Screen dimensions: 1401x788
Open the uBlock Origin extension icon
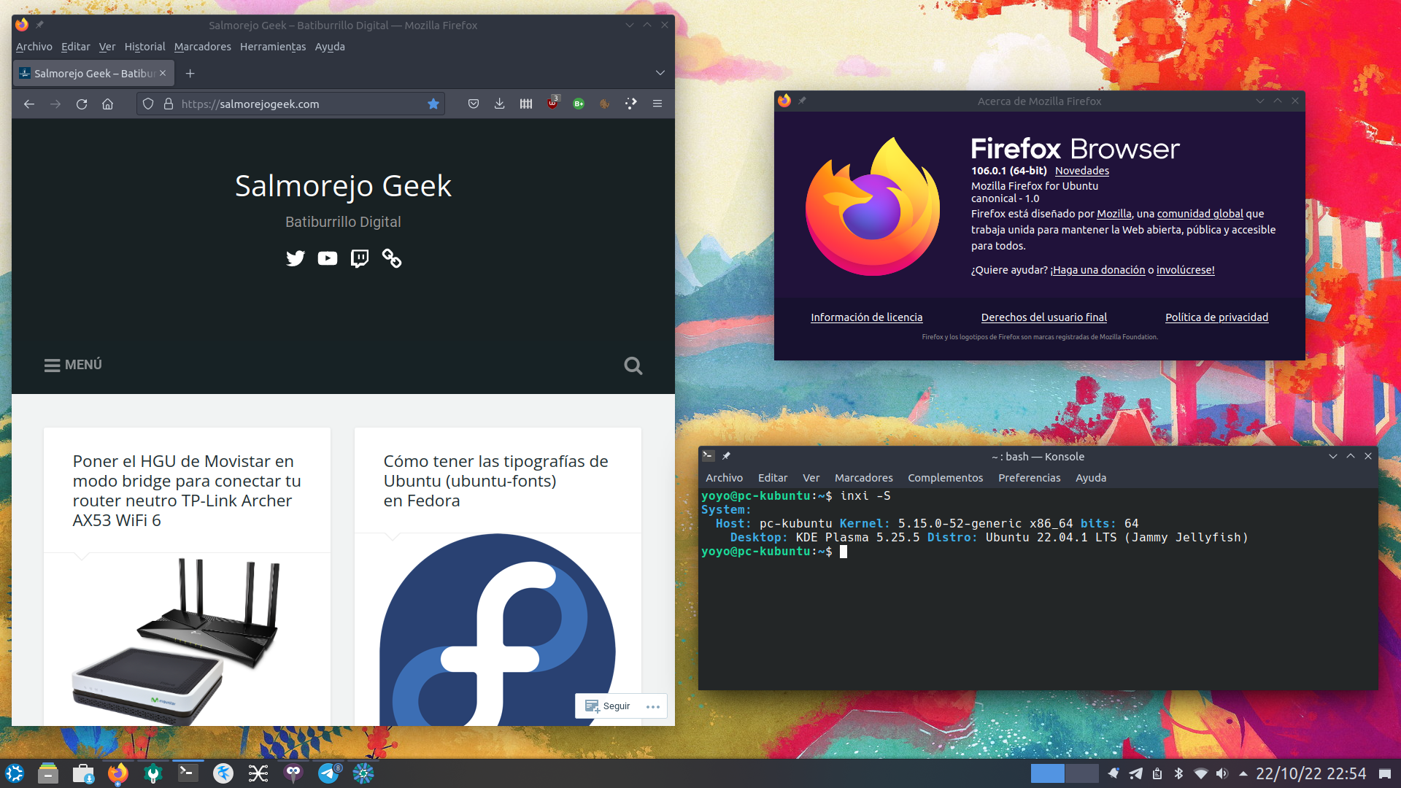[x=552, y=104]
